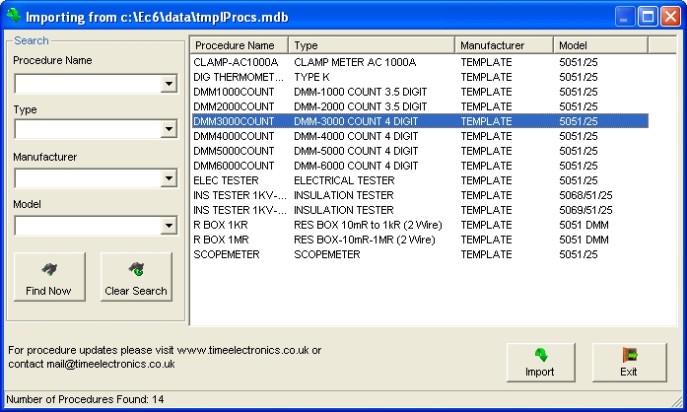687x412 pixels.
Task: Expand the Model combo box
Action: [169, 227]
